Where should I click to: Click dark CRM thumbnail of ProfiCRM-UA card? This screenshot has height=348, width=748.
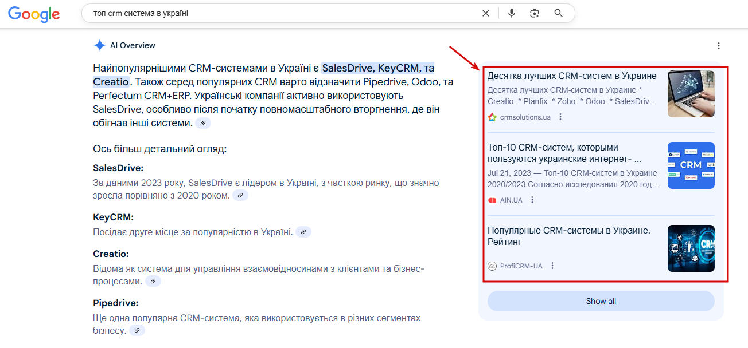coord(691,248)
